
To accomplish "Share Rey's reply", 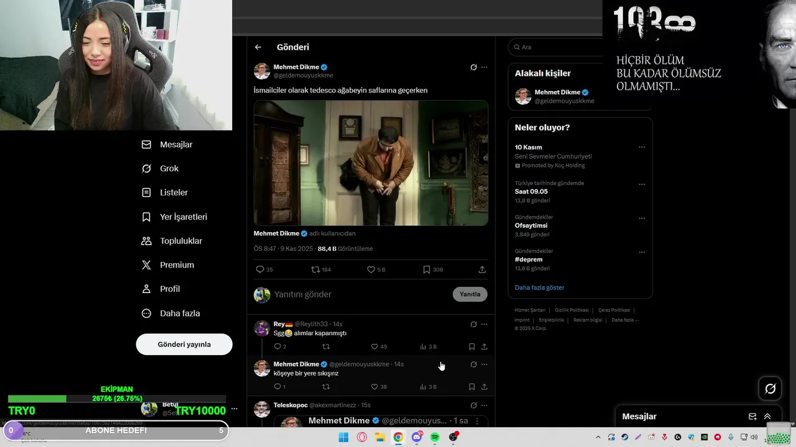I will click(x=484, y=346).
